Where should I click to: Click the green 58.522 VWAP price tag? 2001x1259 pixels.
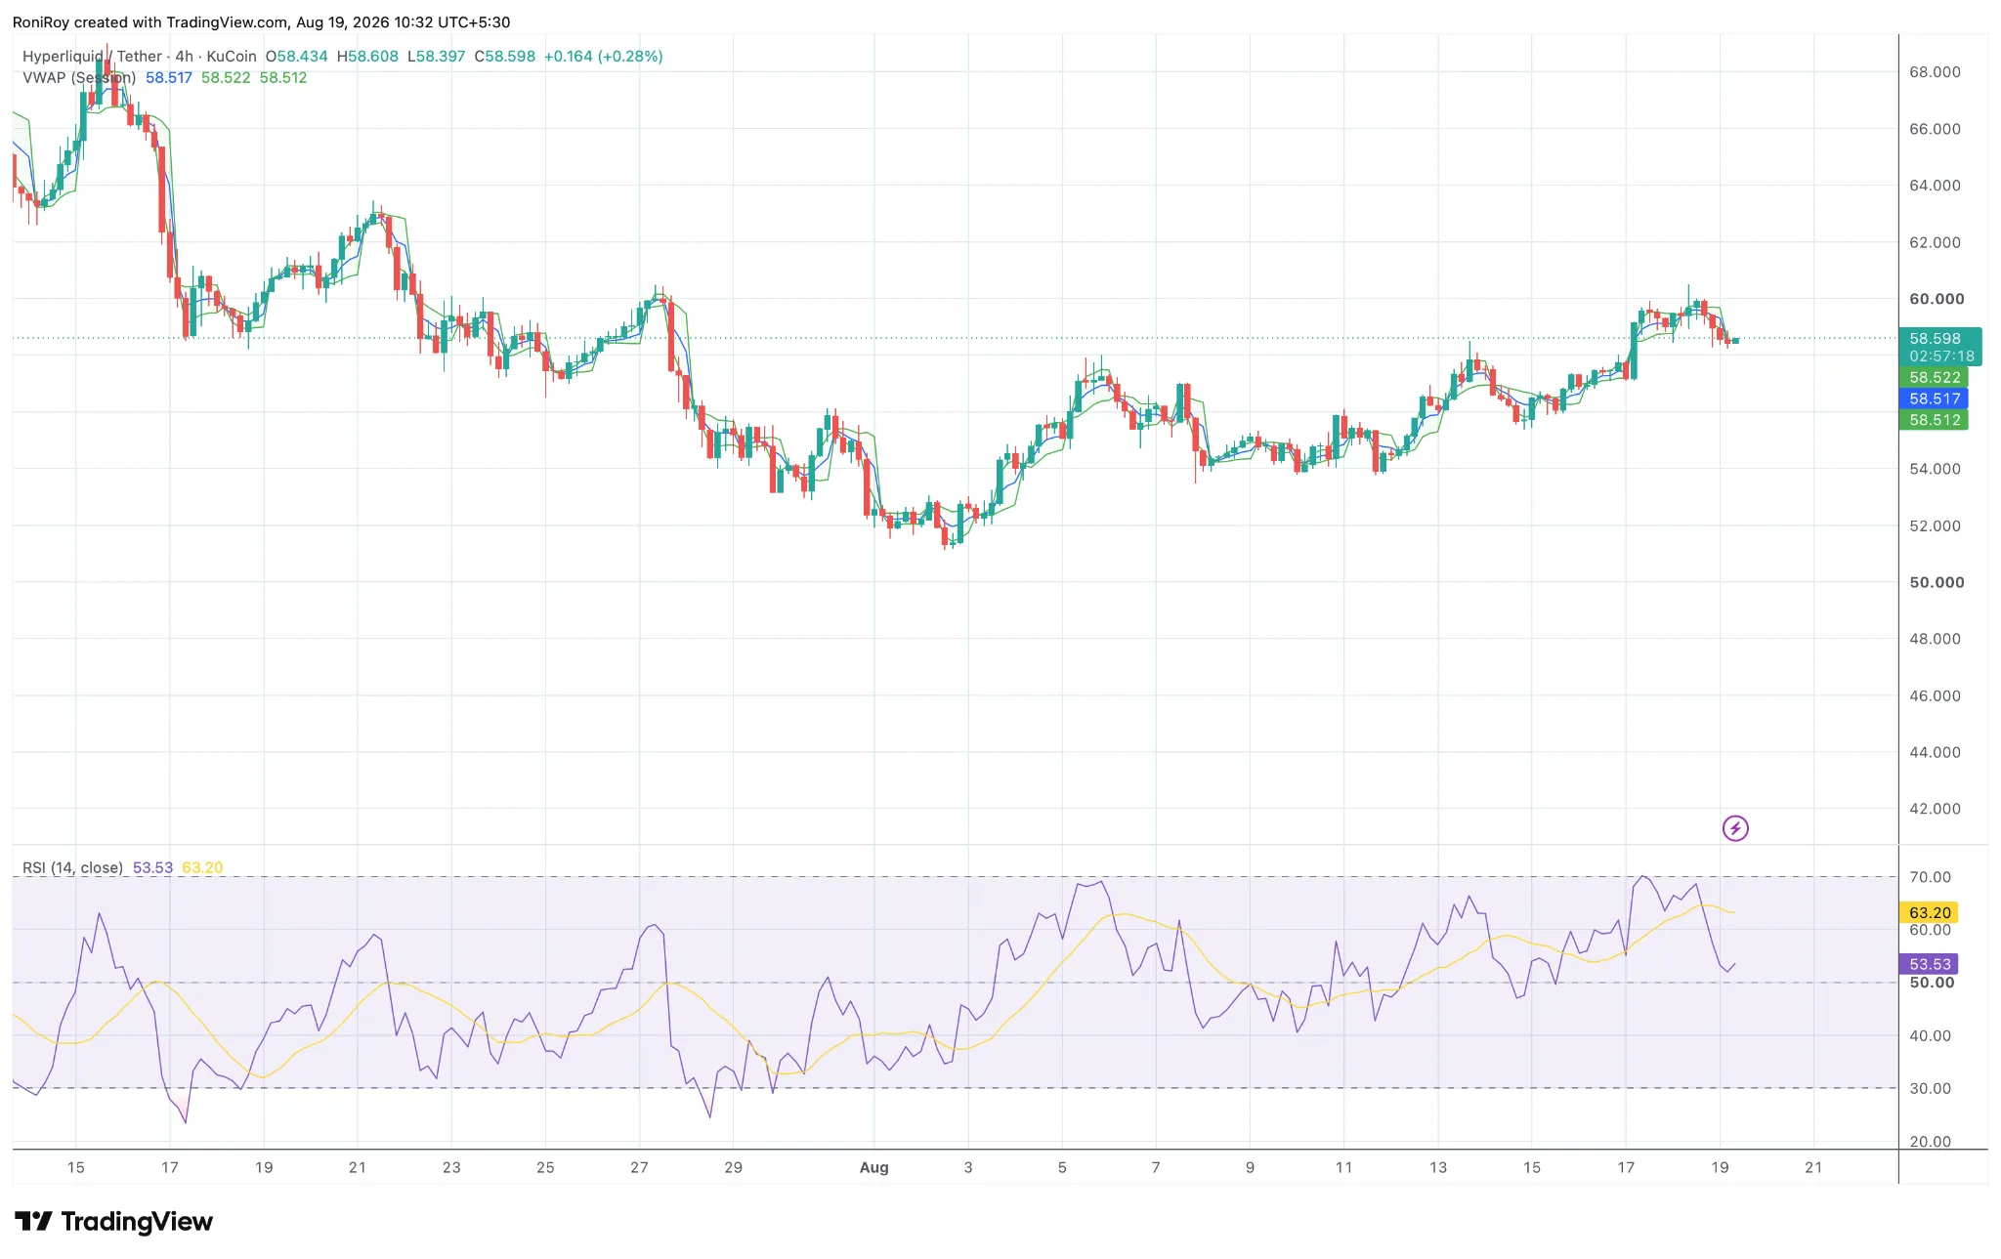1933,377
